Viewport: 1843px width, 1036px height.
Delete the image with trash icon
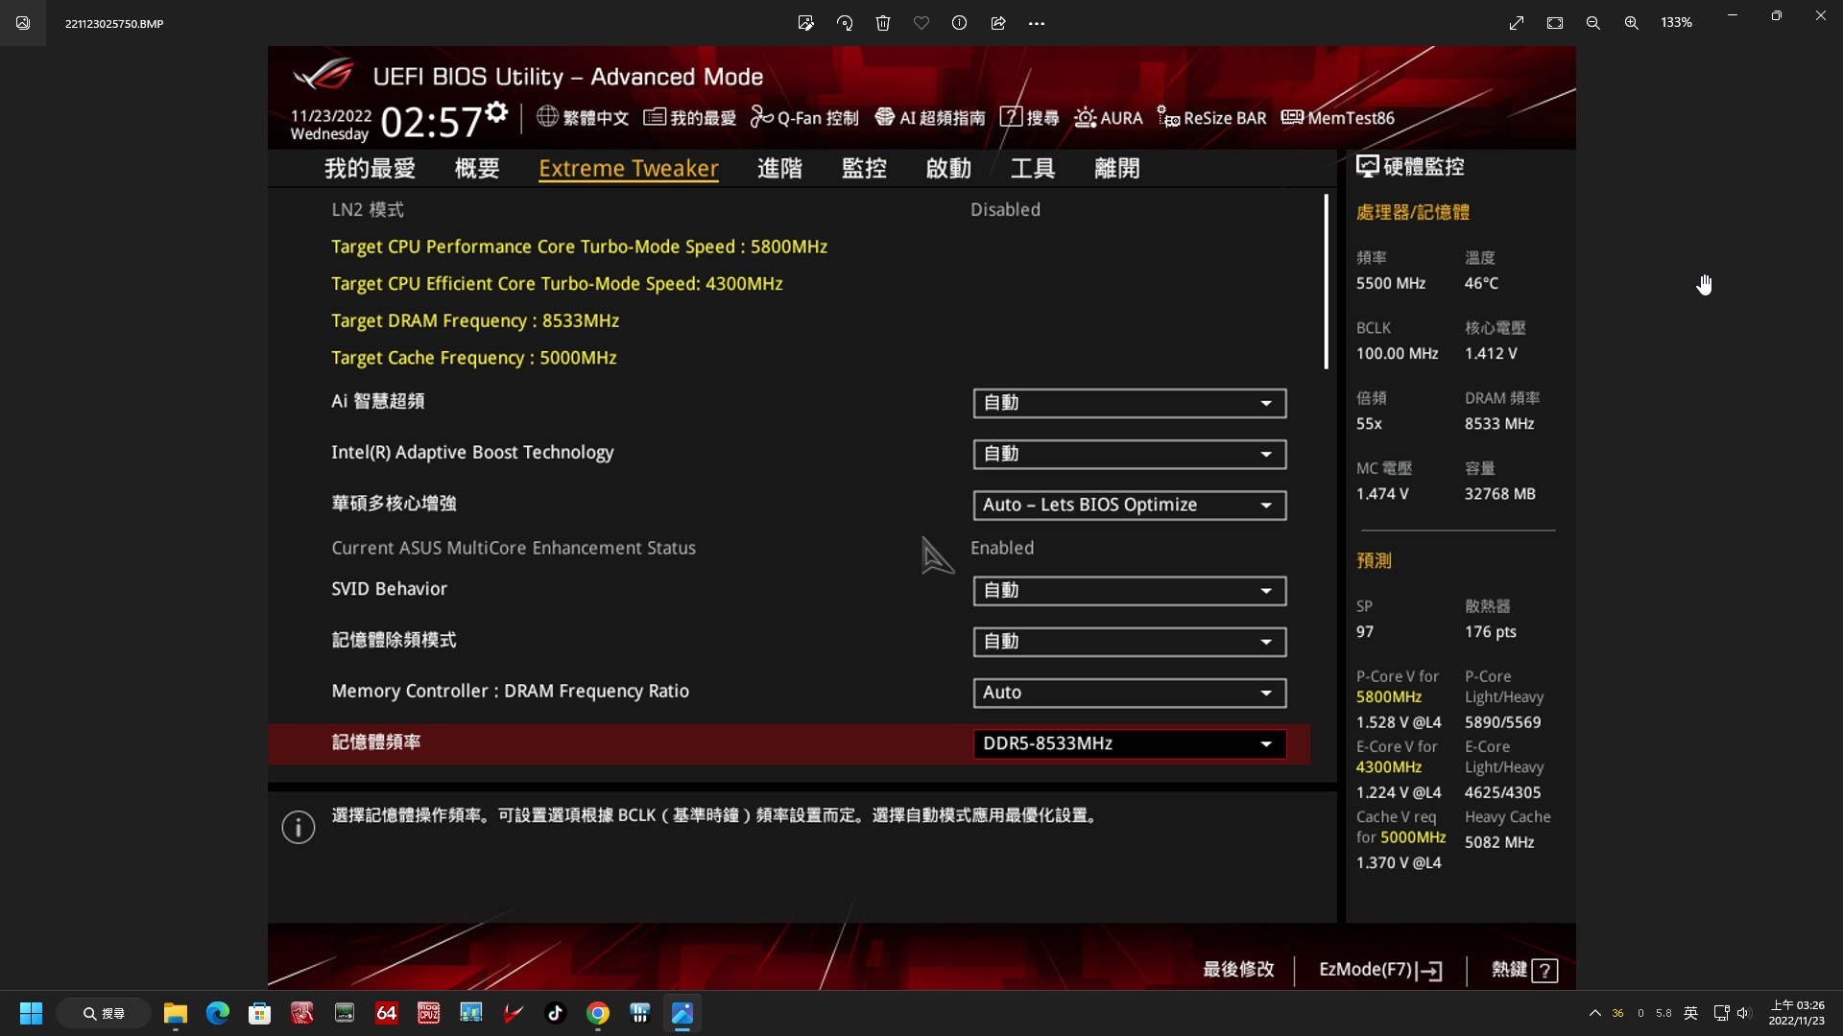(x=883, y=23)
